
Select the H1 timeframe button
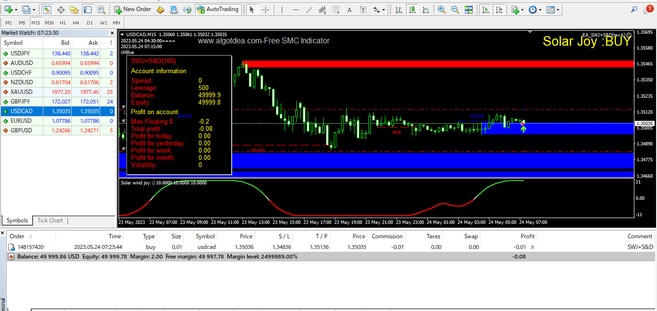pyautogui.click(x=63, y=23)
